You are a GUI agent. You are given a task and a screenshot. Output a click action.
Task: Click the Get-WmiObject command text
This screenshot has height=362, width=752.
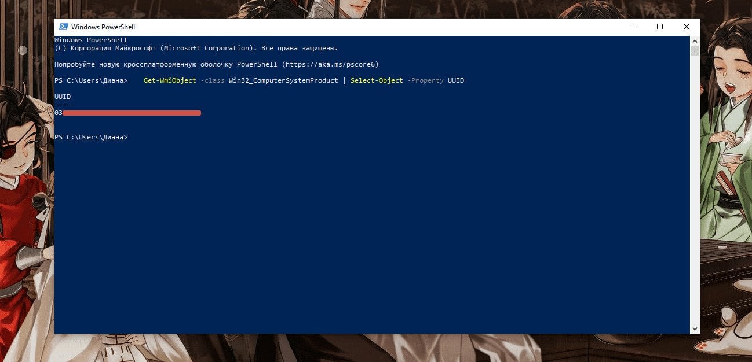(170, 80)
